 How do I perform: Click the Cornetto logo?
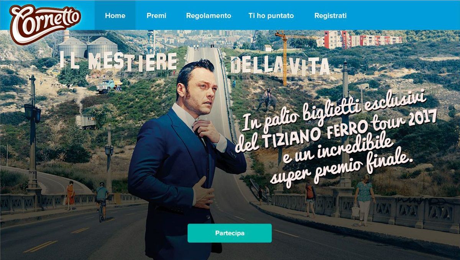click(45, 23)
